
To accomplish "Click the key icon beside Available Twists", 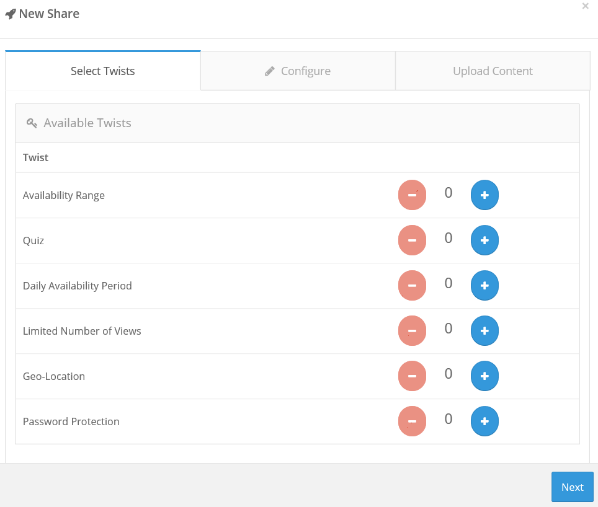I will pos(32,123).
